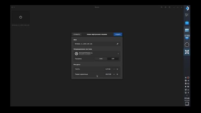This screenshot has height=113, width=201.
Task: Toggle the view mode icon in Boxes header
Action: click(166, 7)
